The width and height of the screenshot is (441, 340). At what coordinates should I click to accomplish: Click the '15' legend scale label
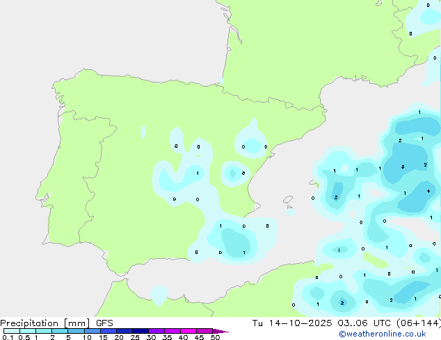pyautogui.click(x=103, y=337)
